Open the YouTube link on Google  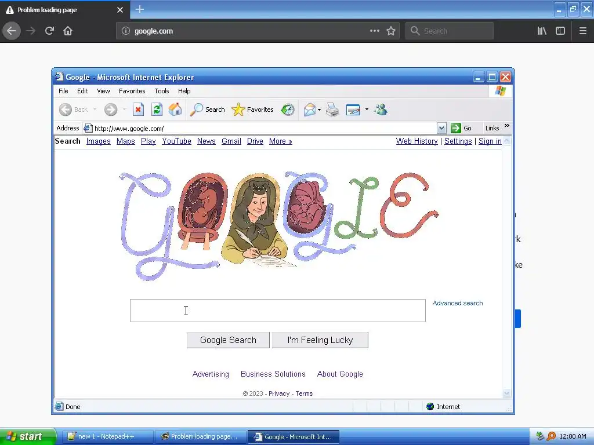pyautogui.click(x=176, y=141)
